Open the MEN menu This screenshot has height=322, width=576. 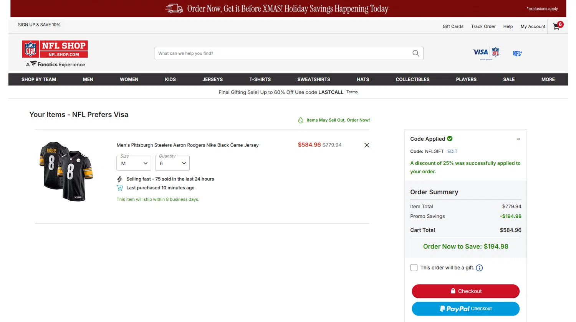point(88,79)
